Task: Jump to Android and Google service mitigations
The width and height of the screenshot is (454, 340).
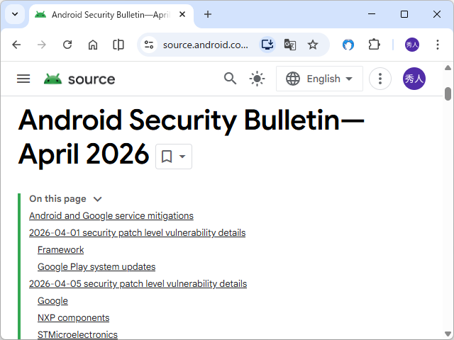Action: [x=111, y=216]
